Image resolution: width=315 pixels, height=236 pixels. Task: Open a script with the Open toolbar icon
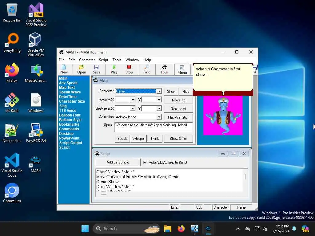82,69
